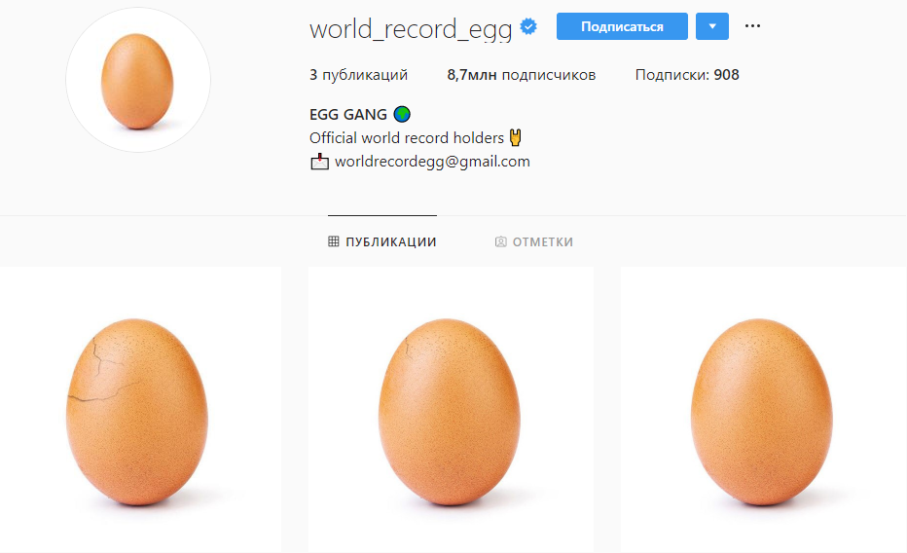Open the 8,7млн подписчиков followers list
The height and width of the screenshot is (553, 907).
coord(522,75)
